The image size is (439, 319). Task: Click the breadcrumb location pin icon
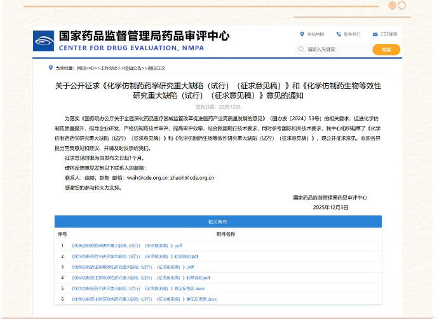[51, 67]
